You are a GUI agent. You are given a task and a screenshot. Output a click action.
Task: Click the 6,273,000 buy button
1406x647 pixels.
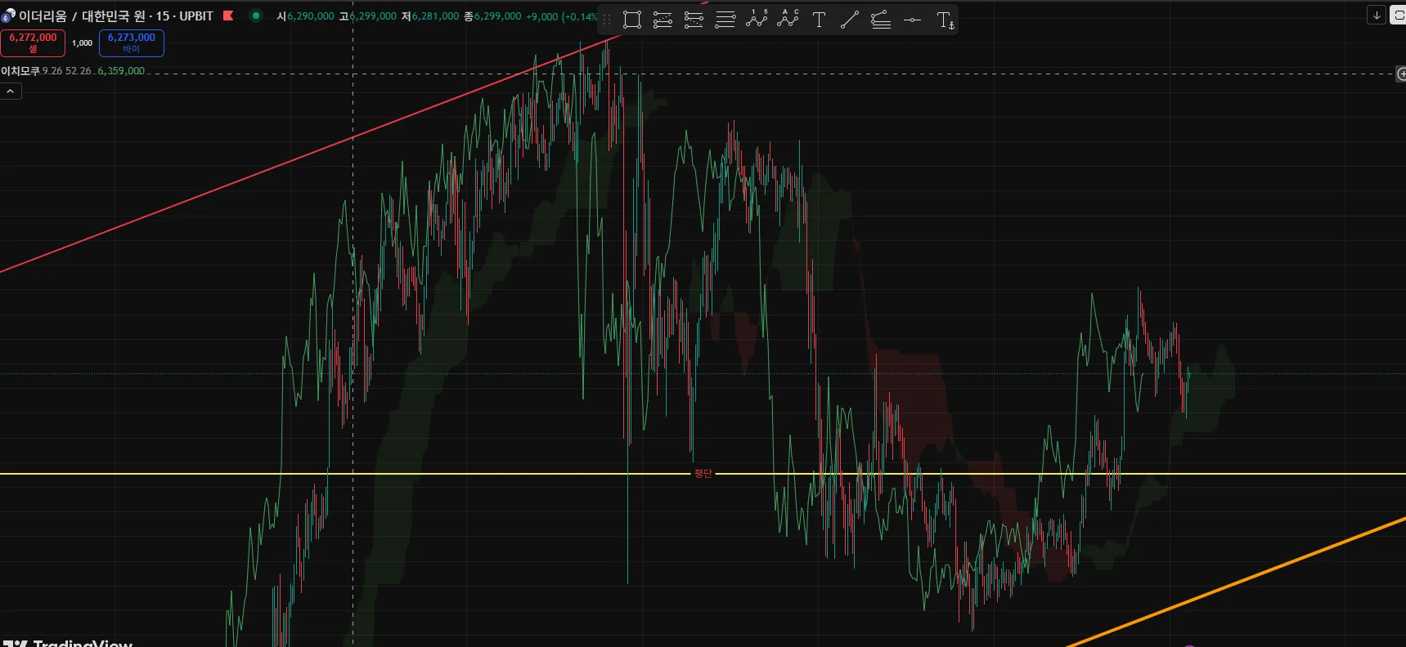[x=132, y=43]
